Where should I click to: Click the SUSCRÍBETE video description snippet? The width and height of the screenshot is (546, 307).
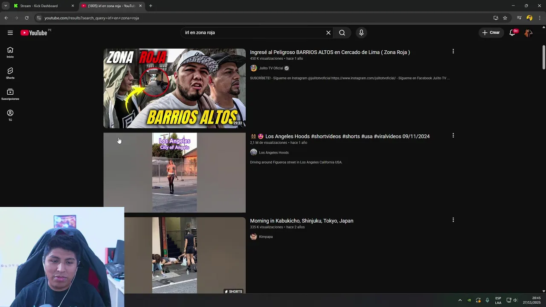click(x=350, y=78)
